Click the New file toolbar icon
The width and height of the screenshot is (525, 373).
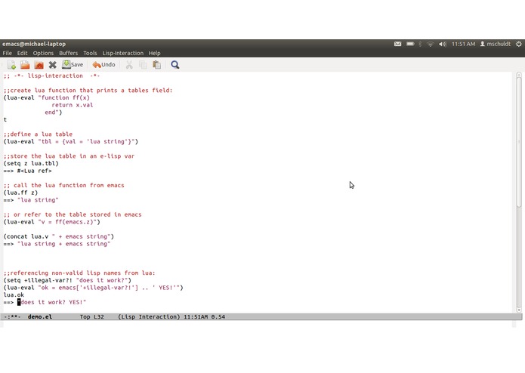[12, 65]
